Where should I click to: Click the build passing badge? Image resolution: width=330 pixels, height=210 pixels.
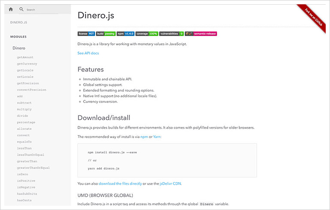(x=106, y=34)
